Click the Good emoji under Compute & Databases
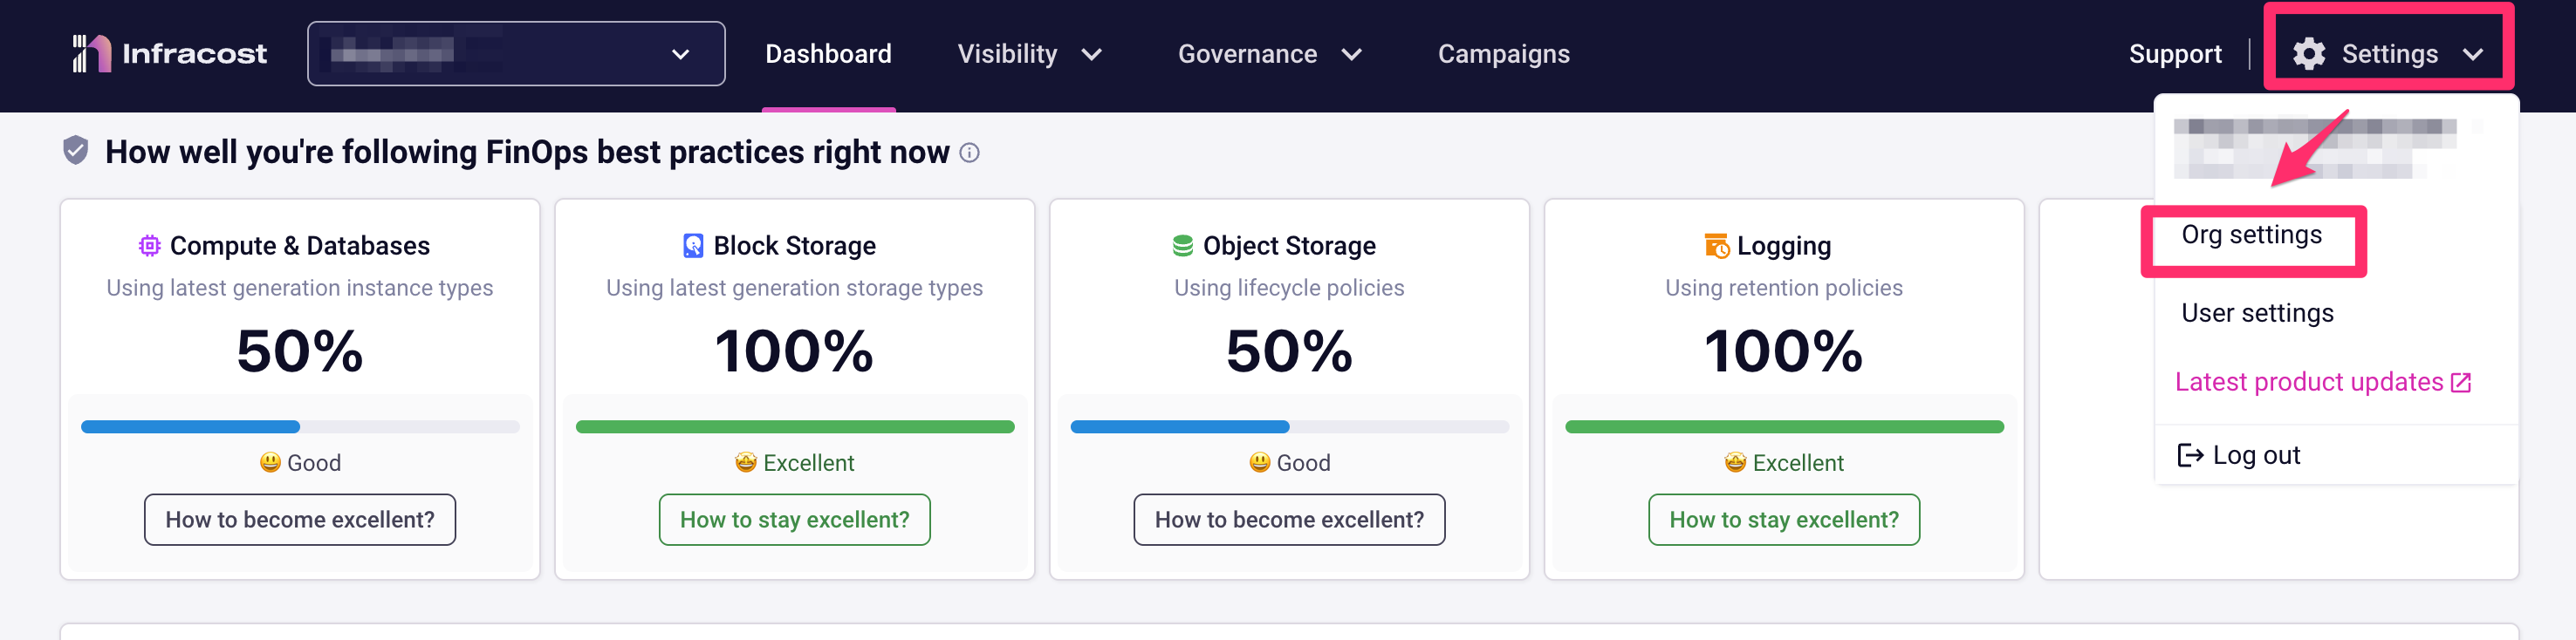 click(x=270, y=462)
